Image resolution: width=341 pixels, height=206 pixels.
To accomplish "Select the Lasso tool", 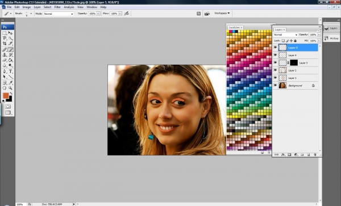I will (5, 38).
